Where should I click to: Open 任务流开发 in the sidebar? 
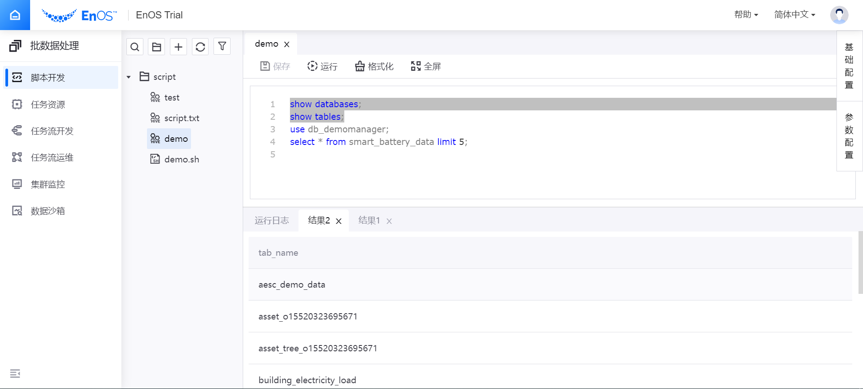pos(52,131)
